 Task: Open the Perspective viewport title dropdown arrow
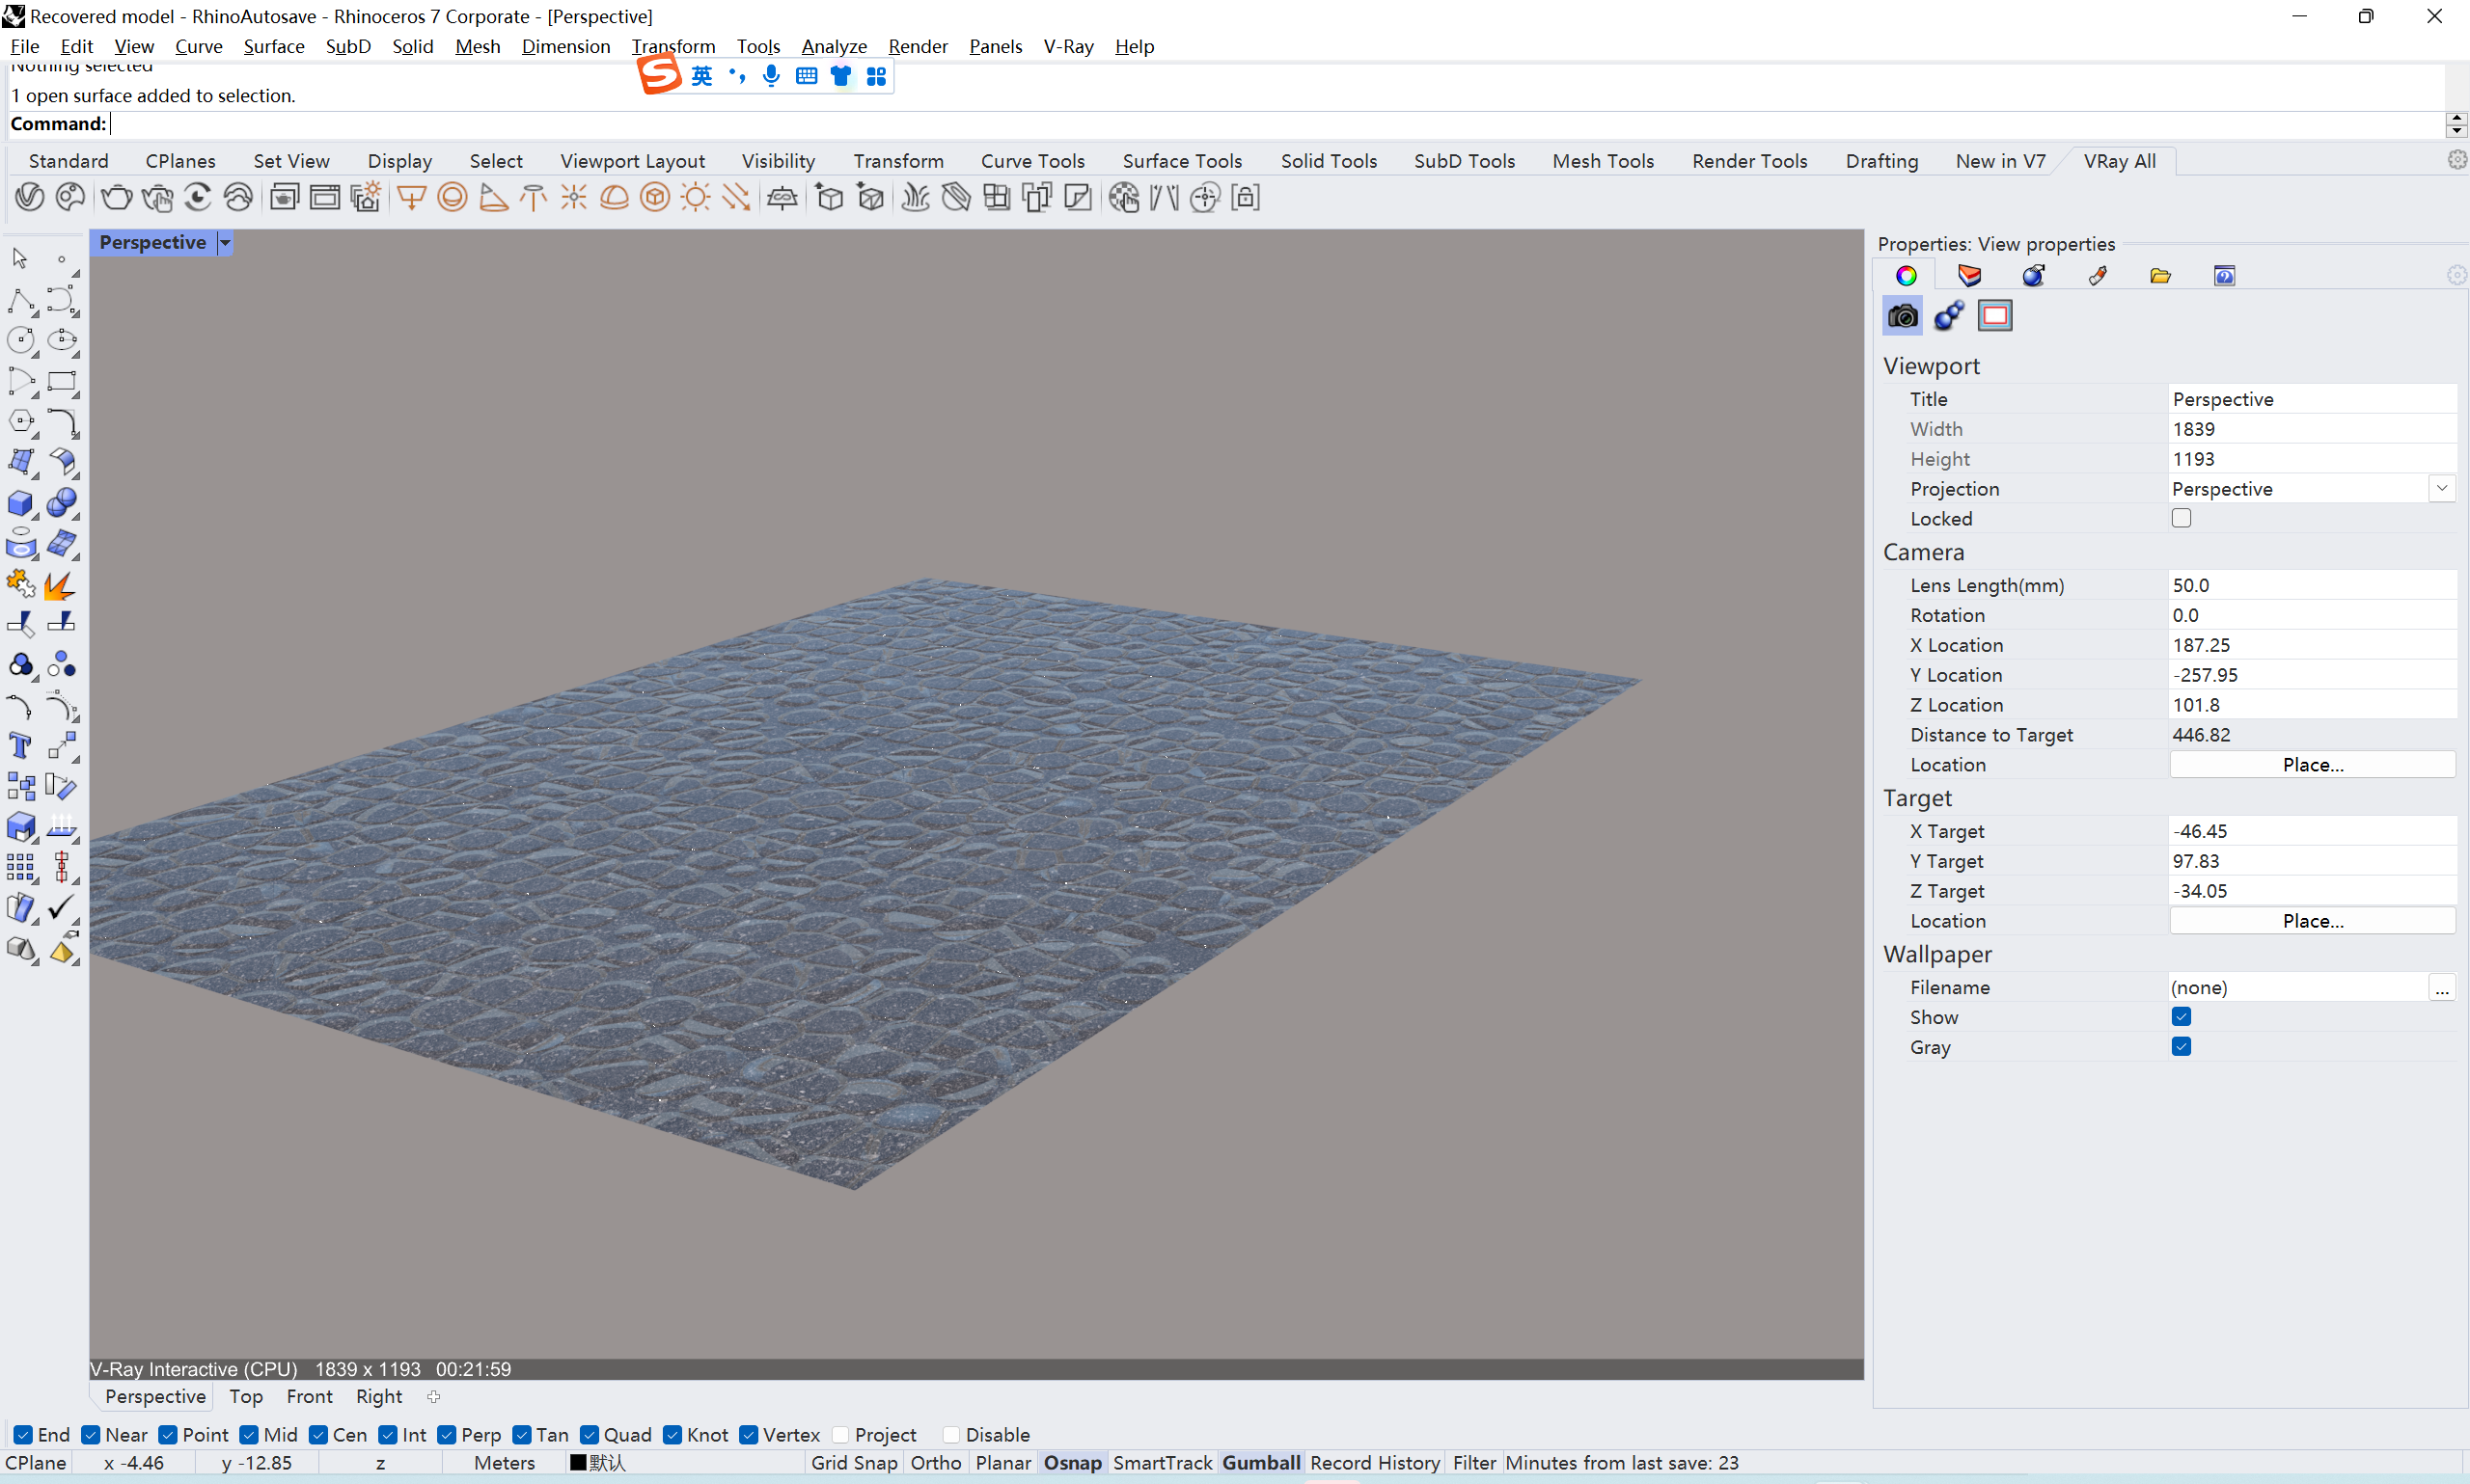click(x=225, y=242)
